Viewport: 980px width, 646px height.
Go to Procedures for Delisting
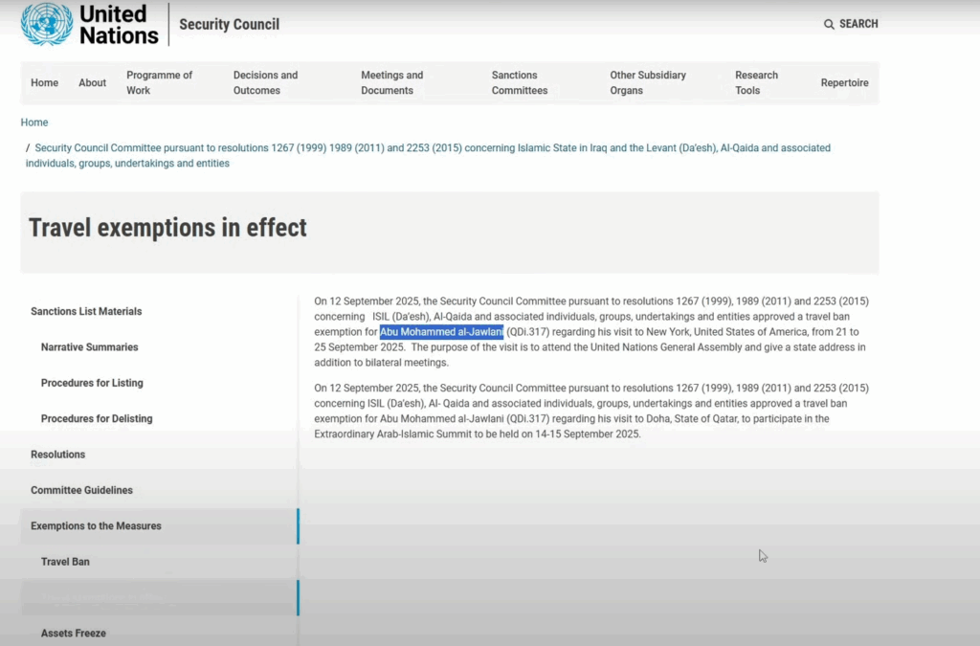(x=97, y=419)
